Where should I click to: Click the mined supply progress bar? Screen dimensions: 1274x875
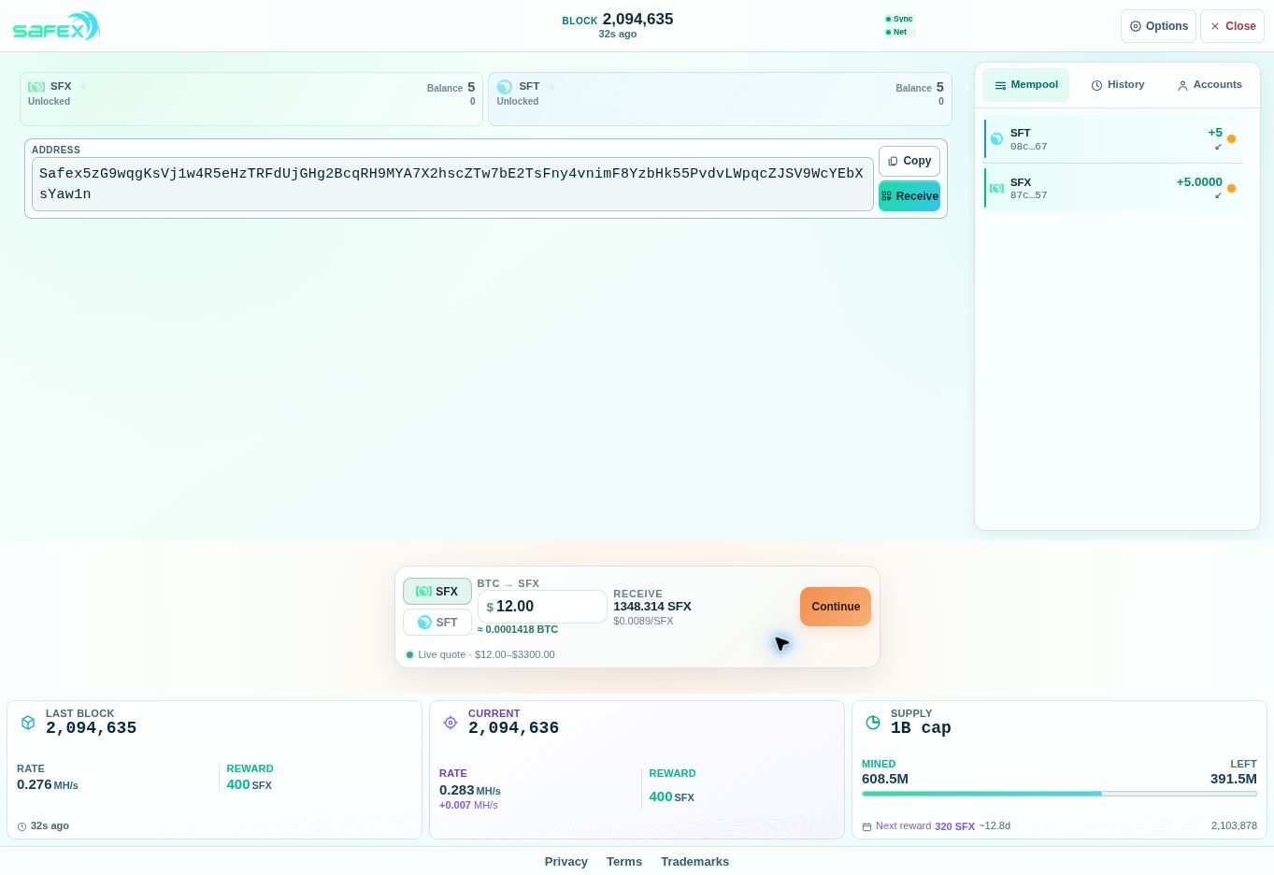pyautogui.click(x=1059, y=794)
